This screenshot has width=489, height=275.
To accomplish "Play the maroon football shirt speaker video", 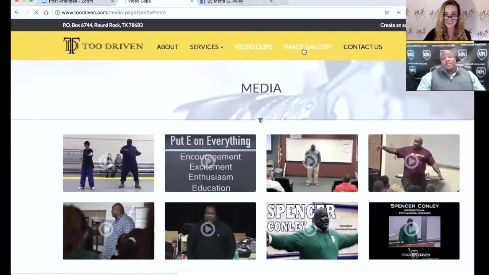I will tap(414, 163).
